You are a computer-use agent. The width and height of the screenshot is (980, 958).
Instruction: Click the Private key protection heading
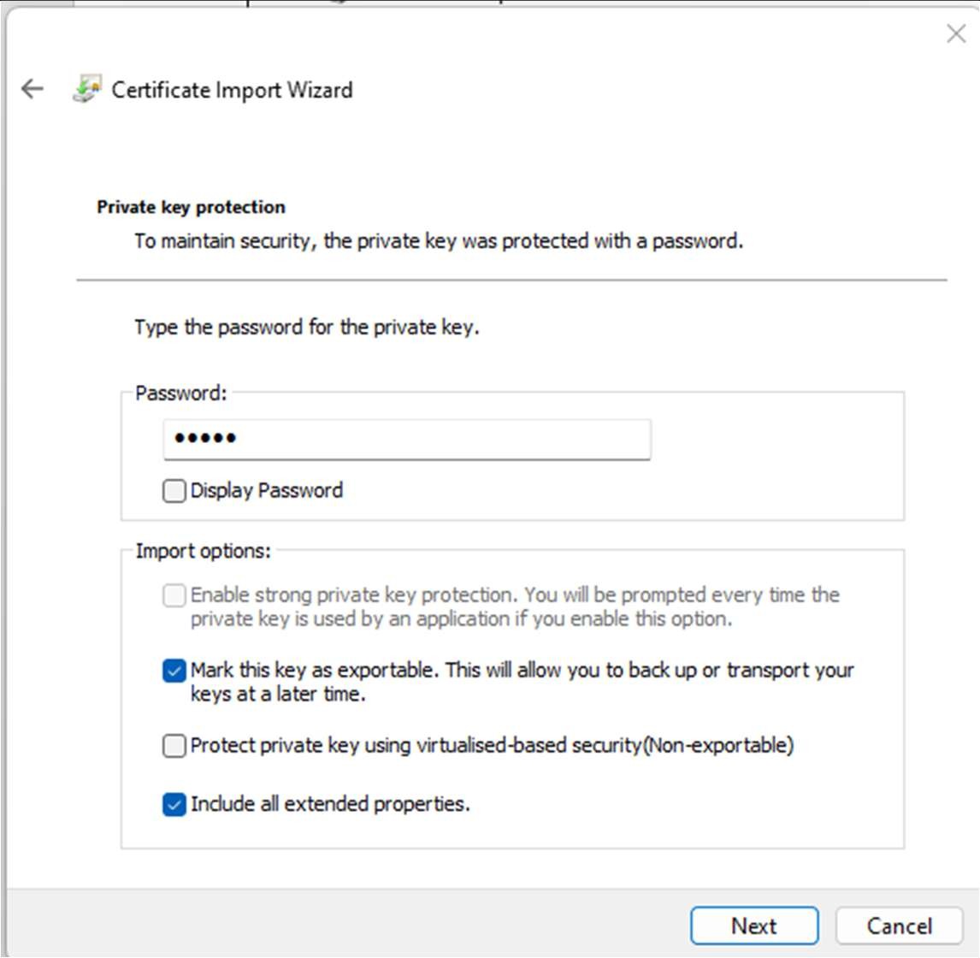point(191,207)
